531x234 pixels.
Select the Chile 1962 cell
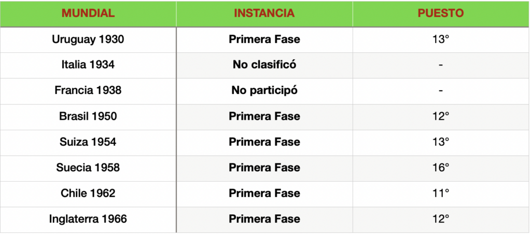tap(88, 194)
